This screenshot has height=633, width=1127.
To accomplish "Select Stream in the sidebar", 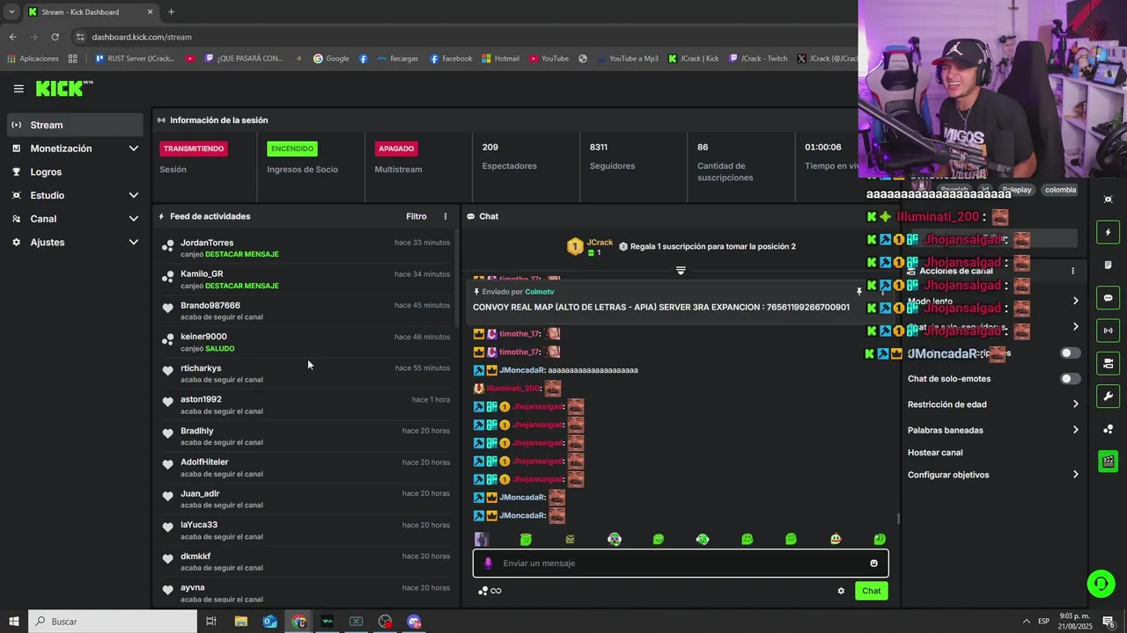I will 75,125.
